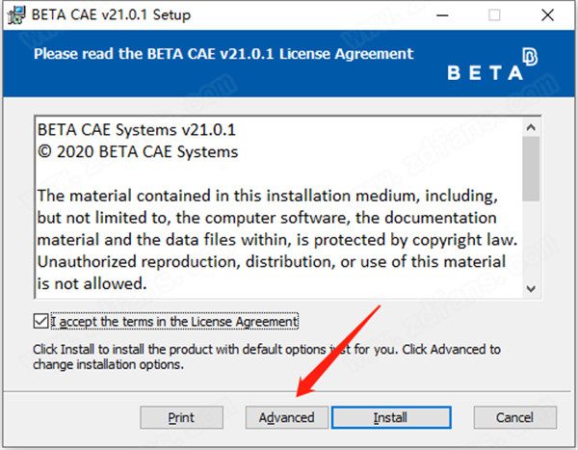Image resolution: width=578 pixels, height=450 pixels.
Task: Click the '© 2020 BETA CAE Systems' line
Action: pos(138,152)
